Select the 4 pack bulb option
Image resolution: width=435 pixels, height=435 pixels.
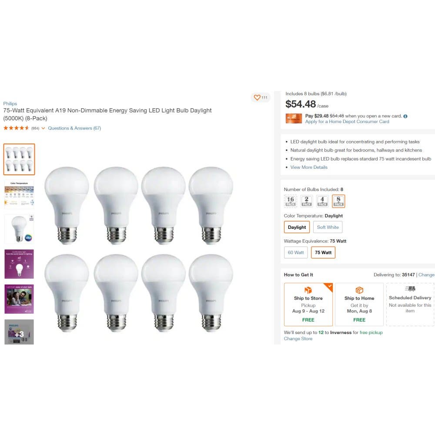pyautogui.click(x=322, y=201)
